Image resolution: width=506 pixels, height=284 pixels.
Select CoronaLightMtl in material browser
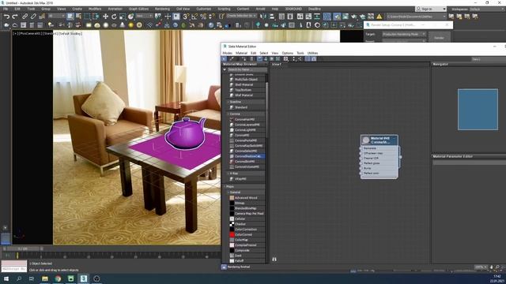click(x=247, y=129)
